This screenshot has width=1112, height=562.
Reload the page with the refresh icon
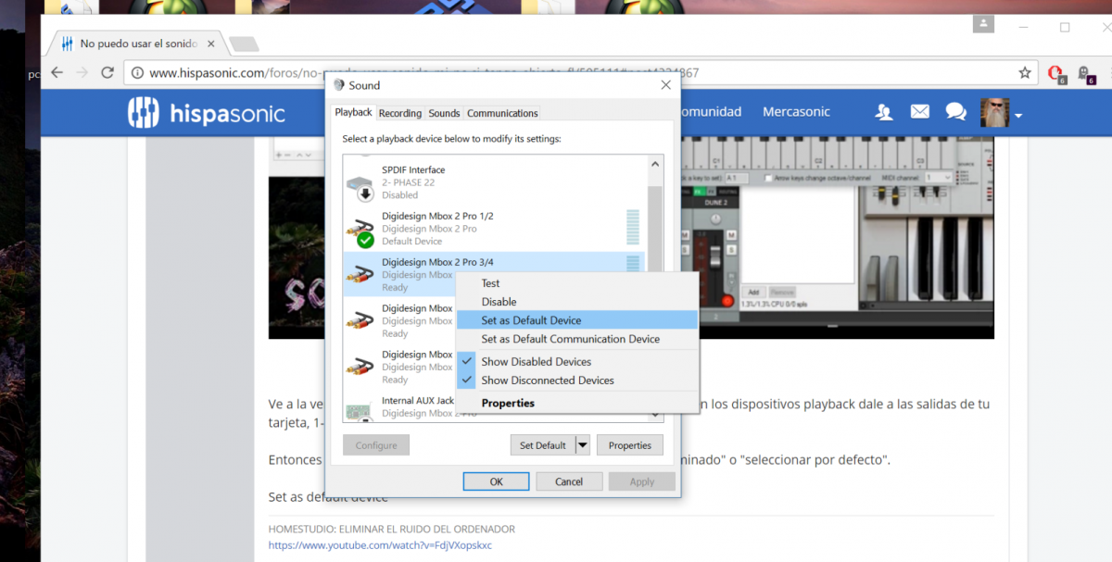(107, 72)
